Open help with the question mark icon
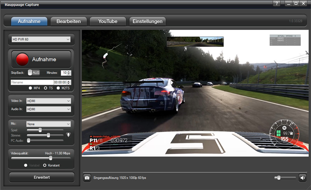Viewport: 311px width, 190px height. coord(277,3)
